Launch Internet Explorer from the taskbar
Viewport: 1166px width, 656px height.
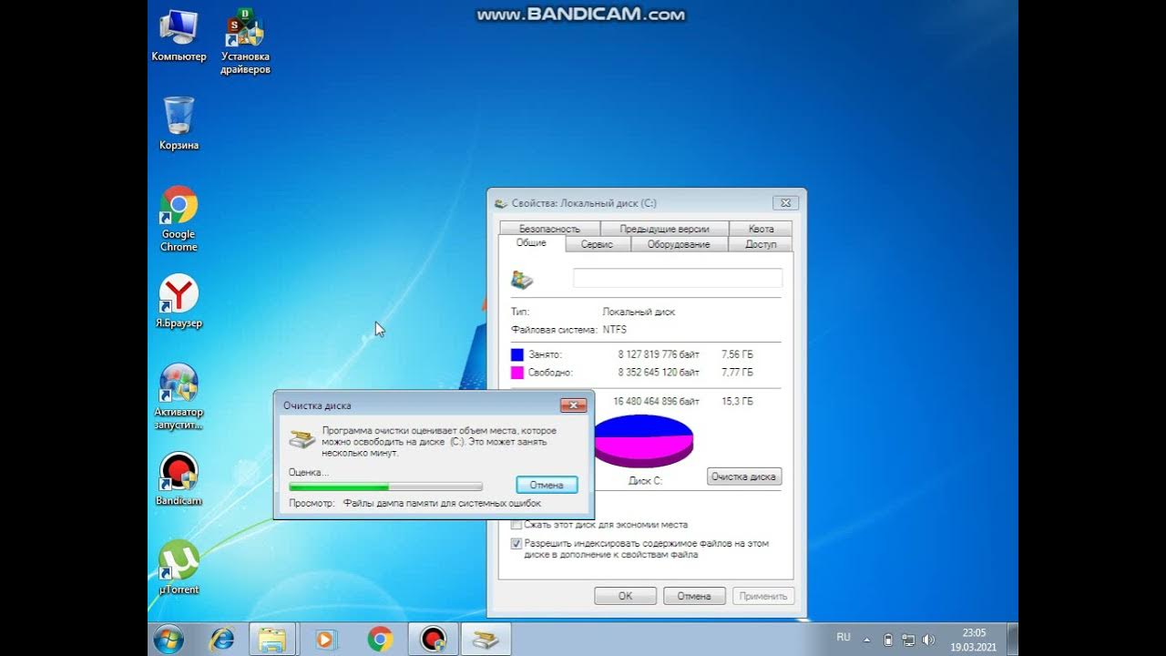tap(221, 640)
